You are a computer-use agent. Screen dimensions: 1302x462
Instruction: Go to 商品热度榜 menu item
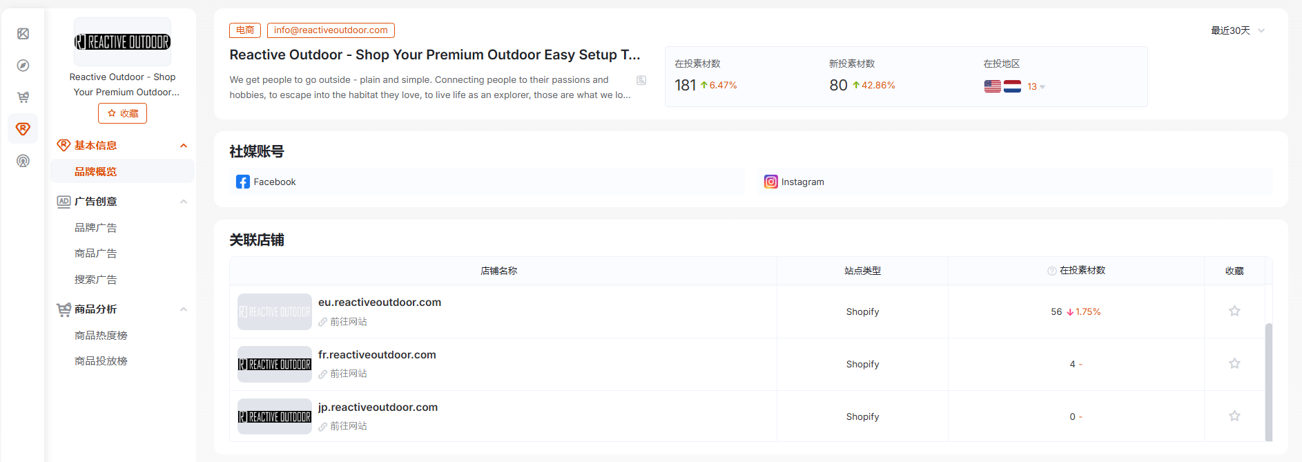click(101, 336)
